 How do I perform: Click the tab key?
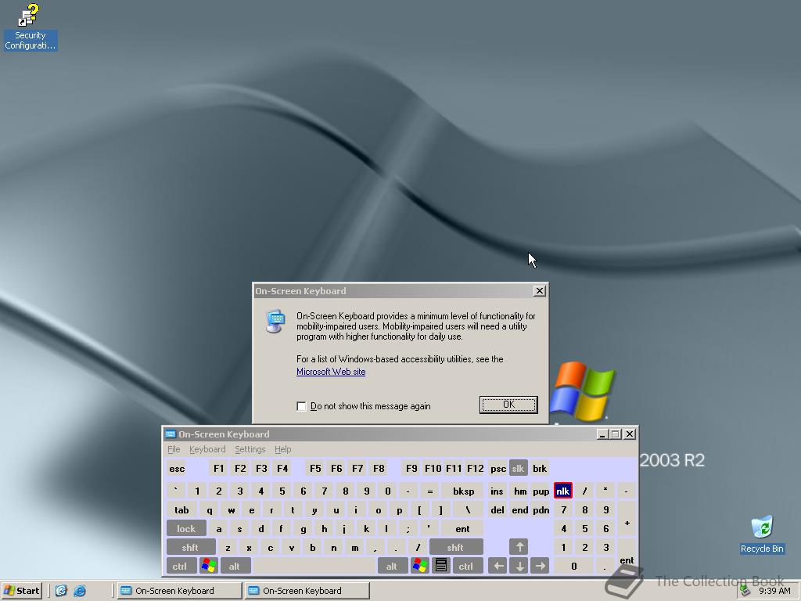coord(181,509)
